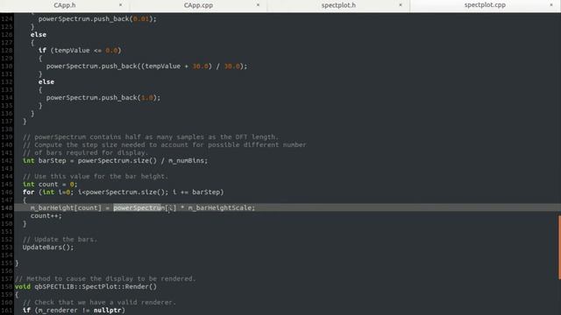Click comment 'Method to cause the display to be rendered.'
This screenshot has width=561, height=315.
click(105, 278)
